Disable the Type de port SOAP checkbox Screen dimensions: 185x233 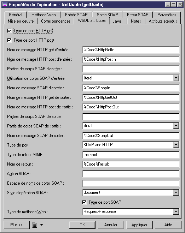[x=84, y=202]
